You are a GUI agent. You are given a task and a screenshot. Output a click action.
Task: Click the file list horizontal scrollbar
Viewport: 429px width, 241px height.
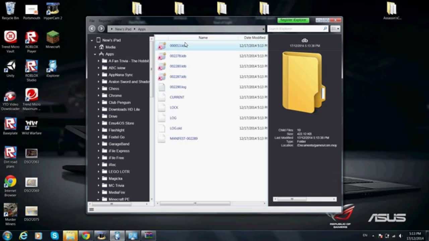[x=195, y=203]
